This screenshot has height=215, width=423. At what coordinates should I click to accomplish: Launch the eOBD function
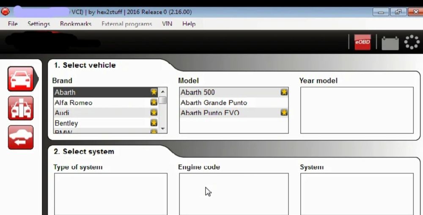coord(363,42)
